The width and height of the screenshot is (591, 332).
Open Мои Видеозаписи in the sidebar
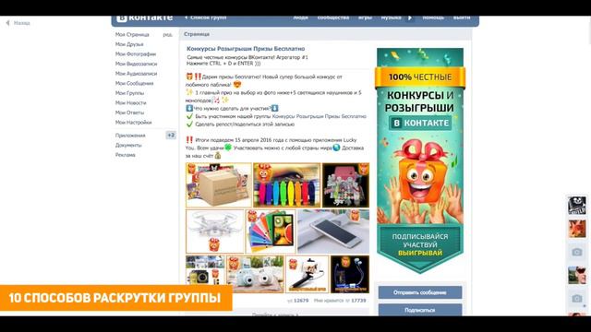click(136, 64)
